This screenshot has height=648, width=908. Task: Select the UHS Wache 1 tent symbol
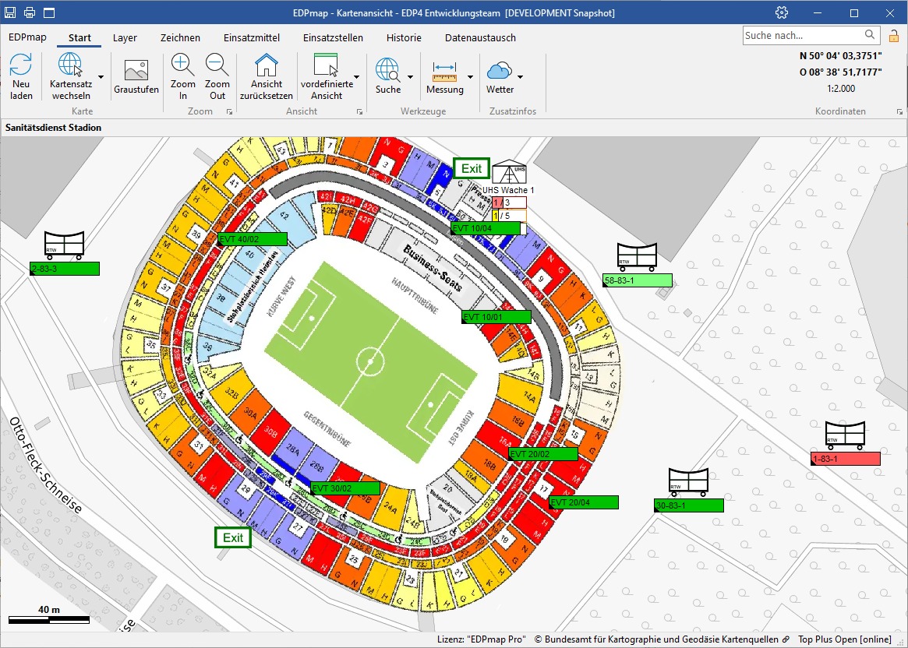[509, 172]
